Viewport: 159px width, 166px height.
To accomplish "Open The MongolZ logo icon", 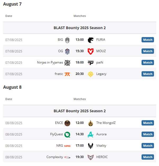I will [x=91, y=123].
